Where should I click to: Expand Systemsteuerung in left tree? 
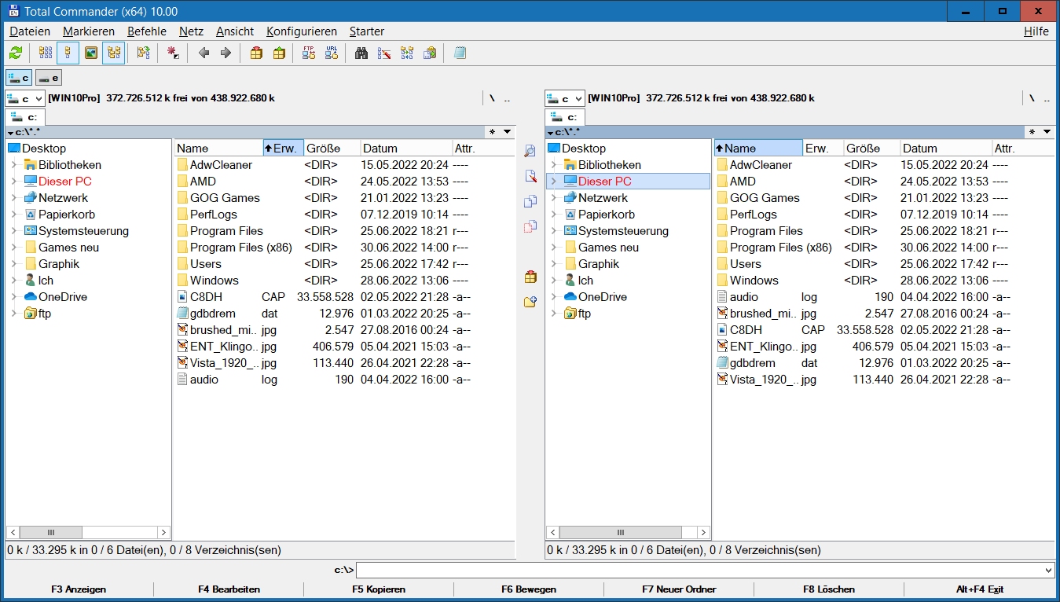13,231
